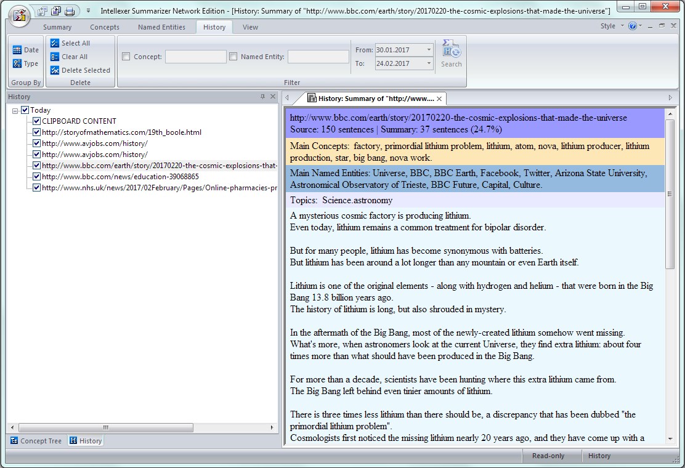Switch to the bottom History panel tab
This screenshot has width=685, height=468.
86,440
